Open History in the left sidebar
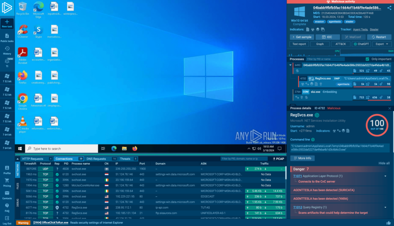This screenshot has width=394, height=226. [x=7, y=50]
